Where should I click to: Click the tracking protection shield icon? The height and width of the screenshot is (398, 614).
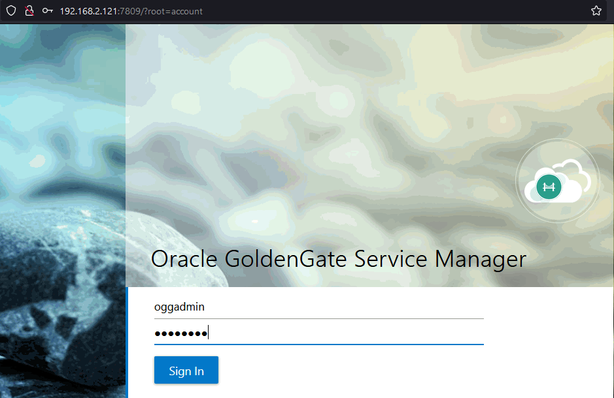click(x=11, y=10)
